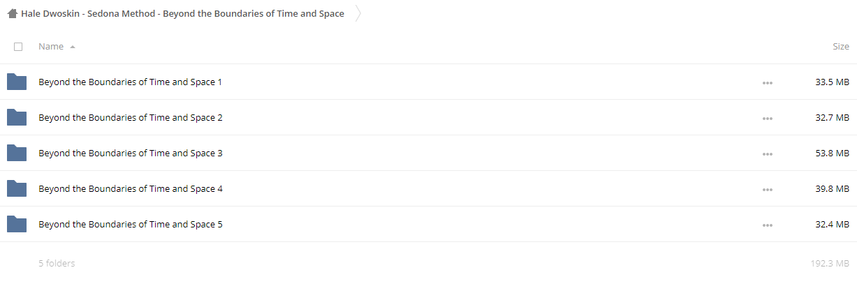This screenshot has width=857, height=300.
Task: Toggle the select-all checkbox
Action: 18,47
